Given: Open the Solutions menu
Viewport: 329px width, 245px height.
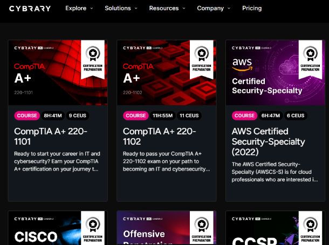Looking at the screenshot, I should [118, 8].
